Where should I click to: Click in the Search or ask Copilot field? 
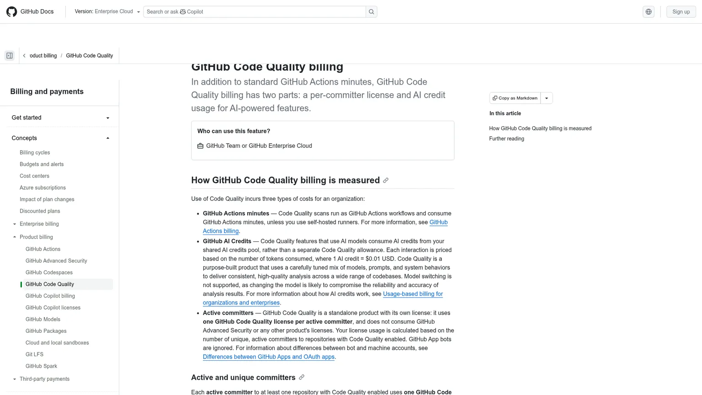point(255,12)
